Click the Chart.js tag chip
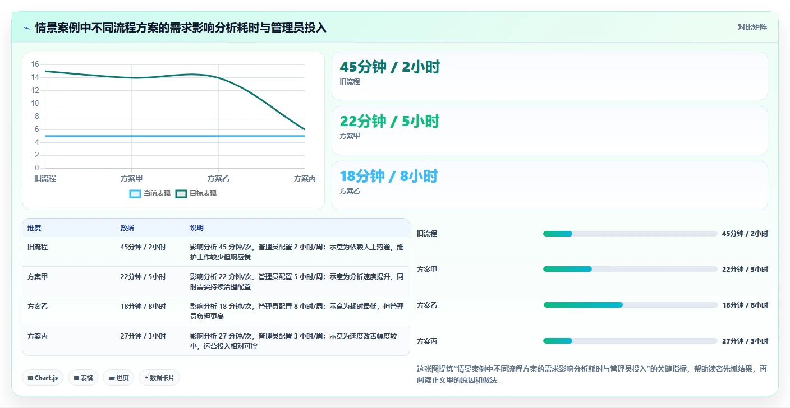This screenshot has width=790, height=408. pyautogui.click(x=43, y=378)
